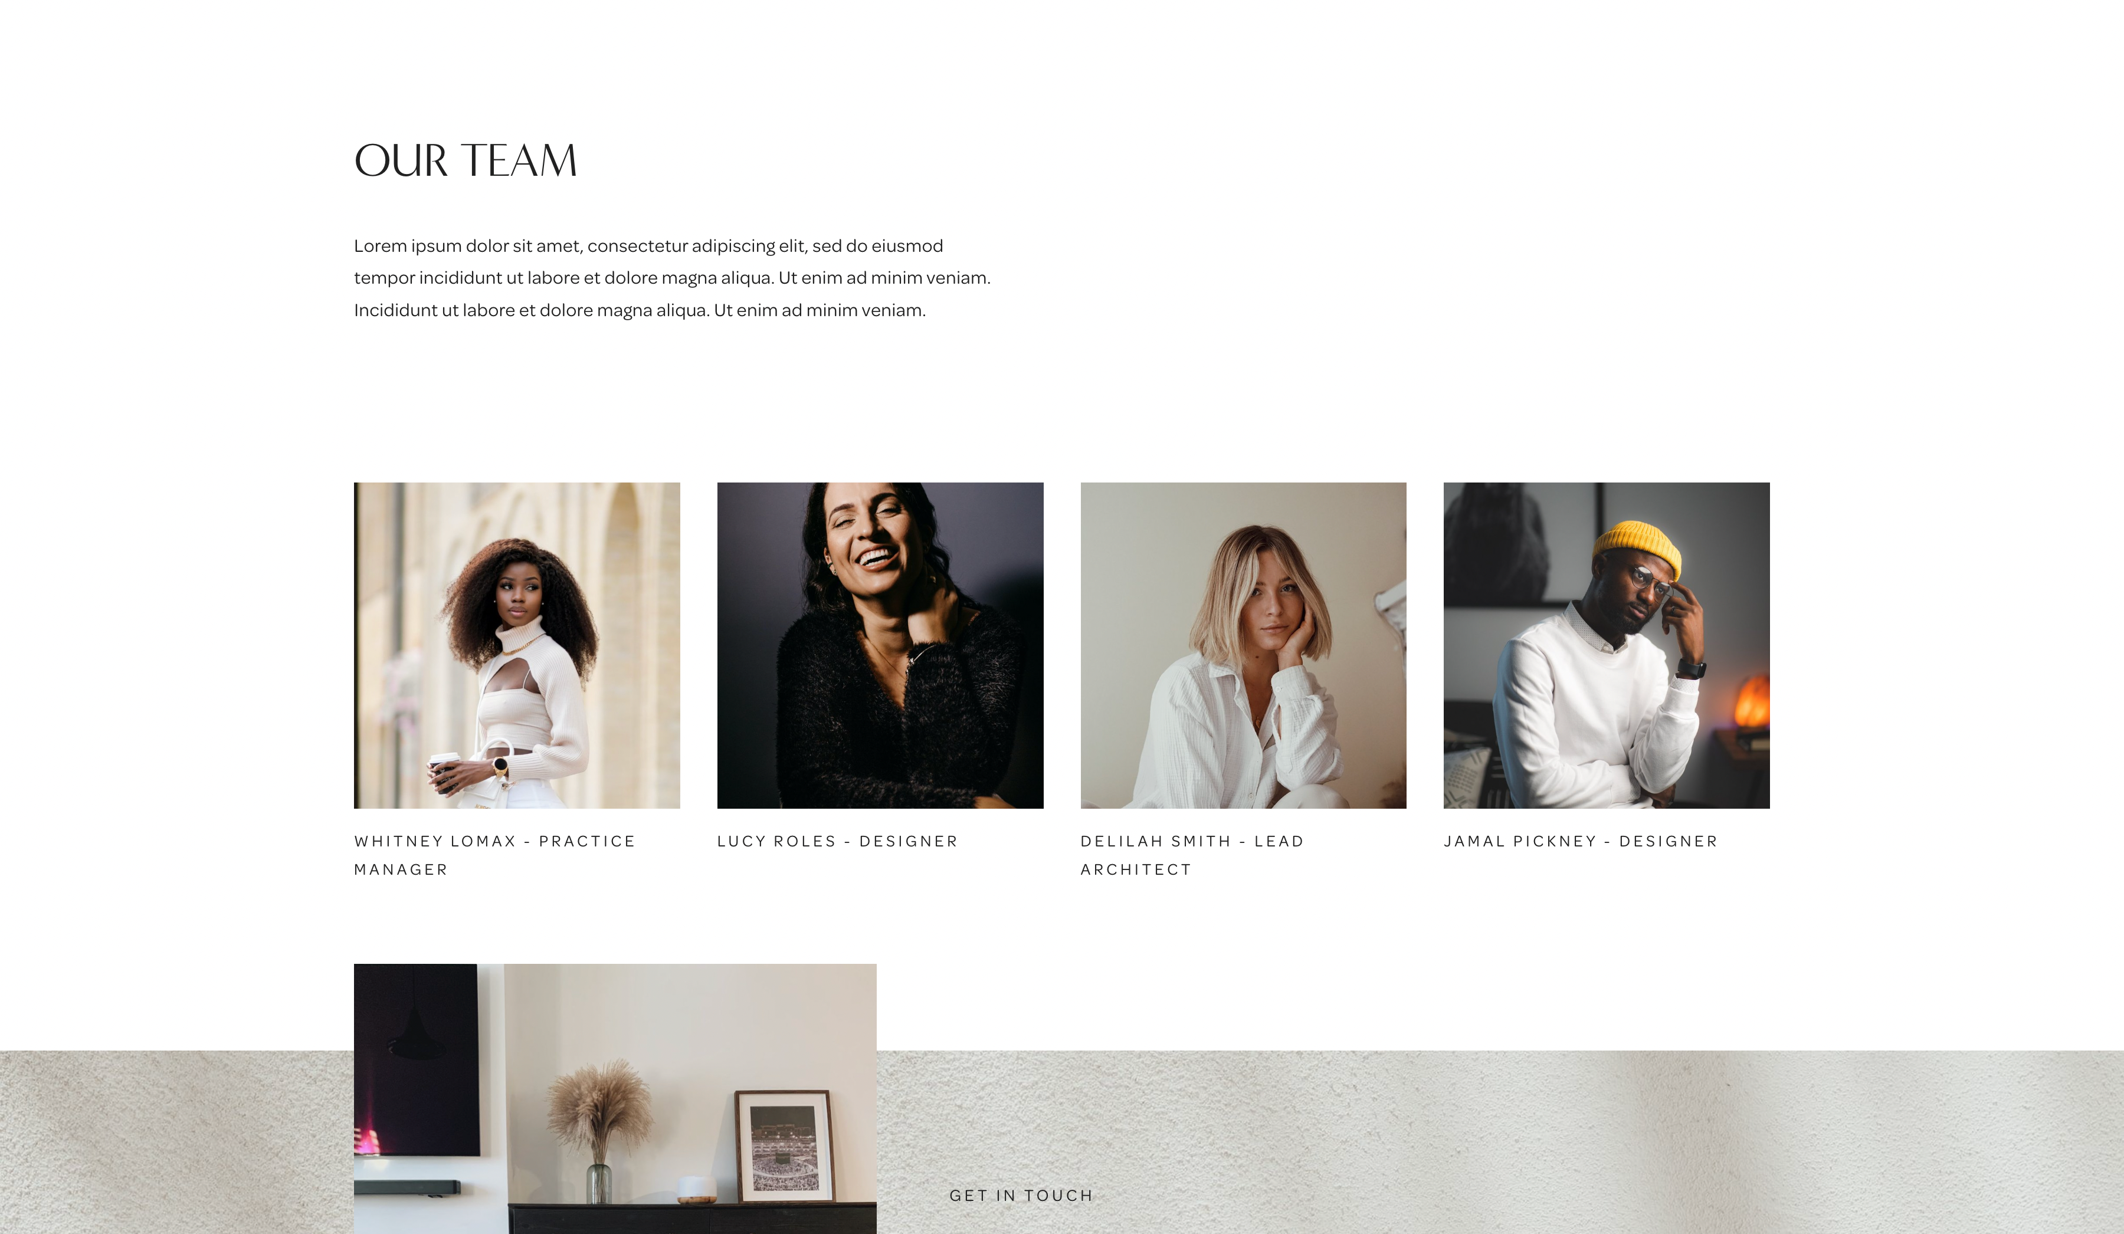Image resolution: width=2124 pixels, height=1234 pixels.
Task: Click the framed picture in the interior photo
Action: coord(785,1146)
